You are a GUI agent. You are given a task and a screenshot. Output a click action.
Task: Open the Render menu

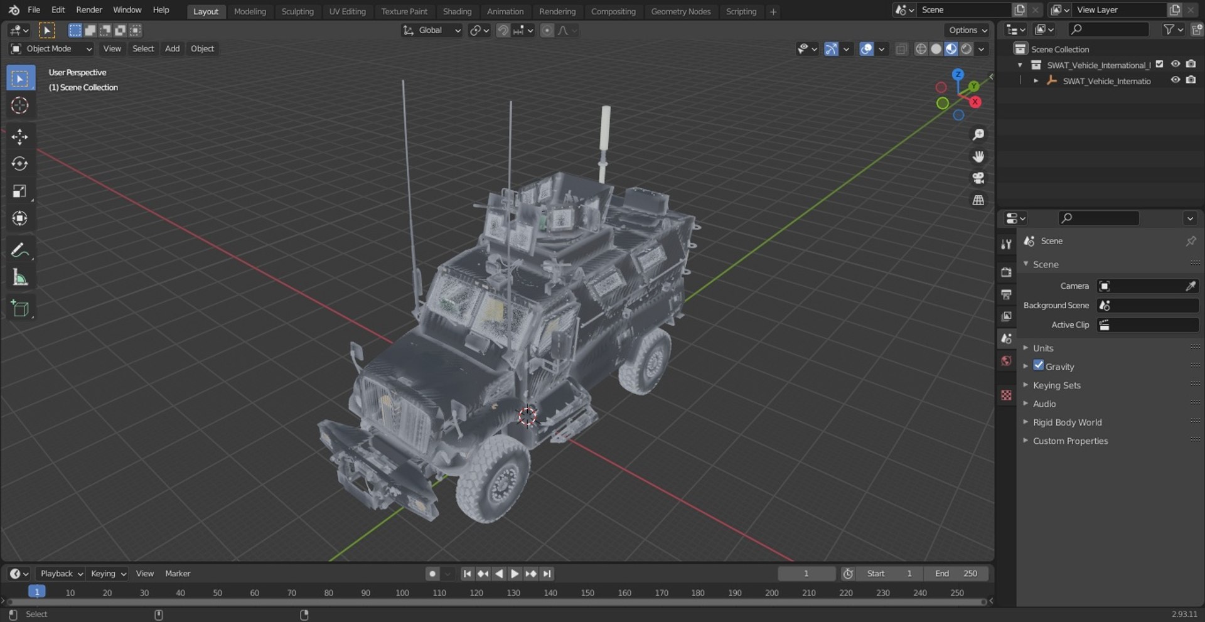point(89,10)
